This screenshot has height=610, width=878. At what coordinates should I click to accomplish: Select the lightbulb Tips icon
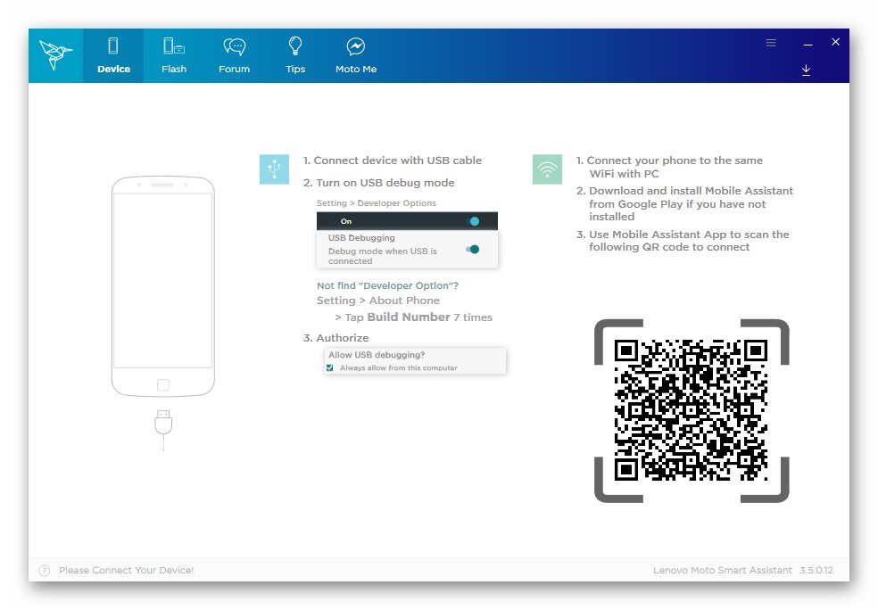click(294, 45)
